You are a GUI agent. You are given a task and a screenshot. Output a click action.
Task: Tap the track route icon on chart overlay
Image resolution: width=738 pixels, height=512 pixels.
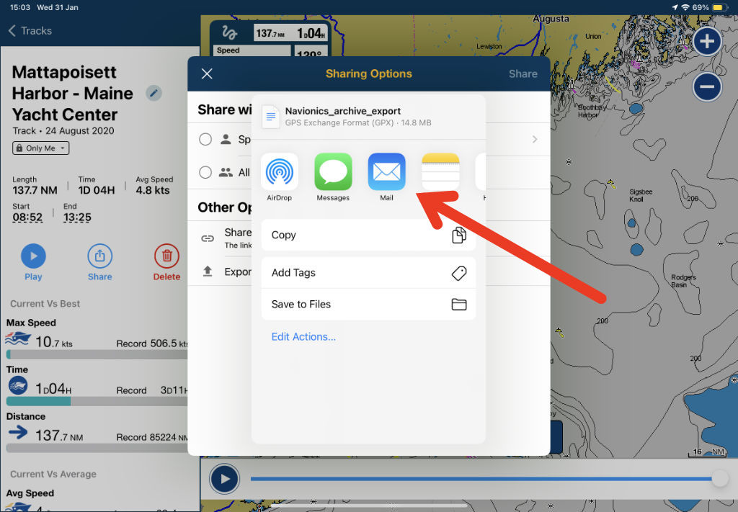pos(230,32)
